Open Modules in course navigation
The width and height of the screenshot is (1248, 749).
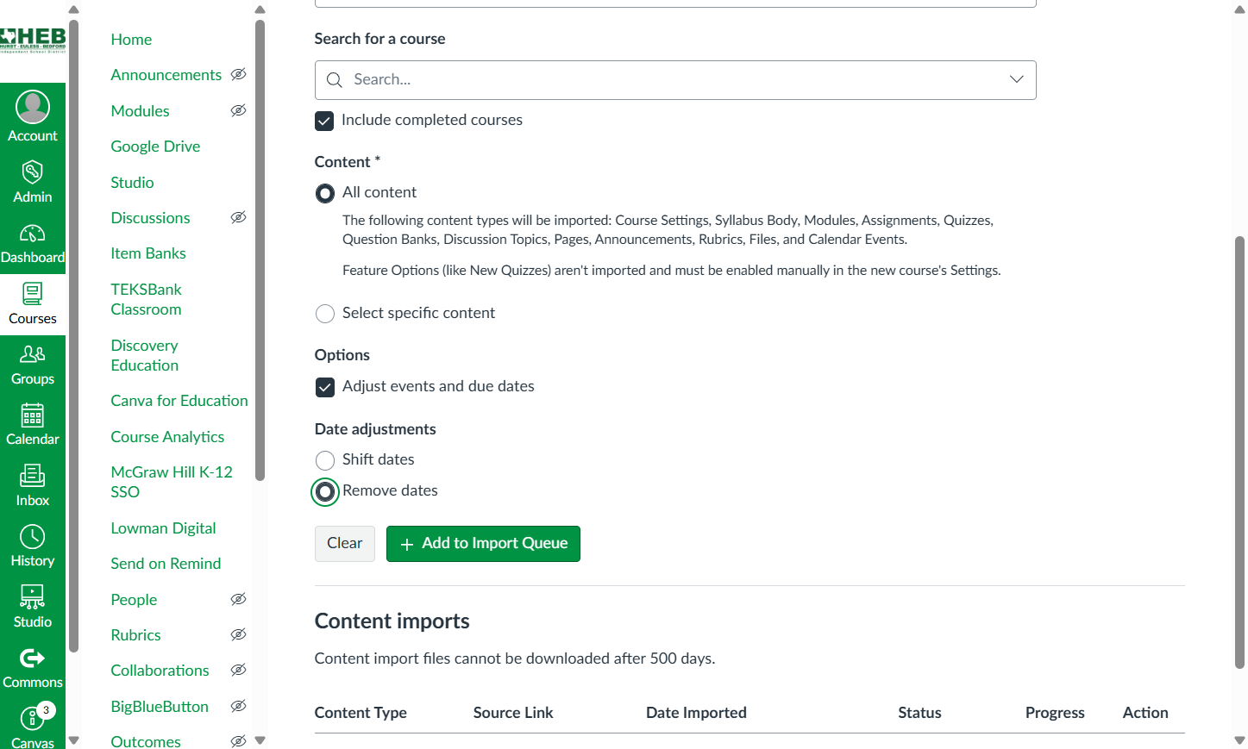(x=140, y=111)
